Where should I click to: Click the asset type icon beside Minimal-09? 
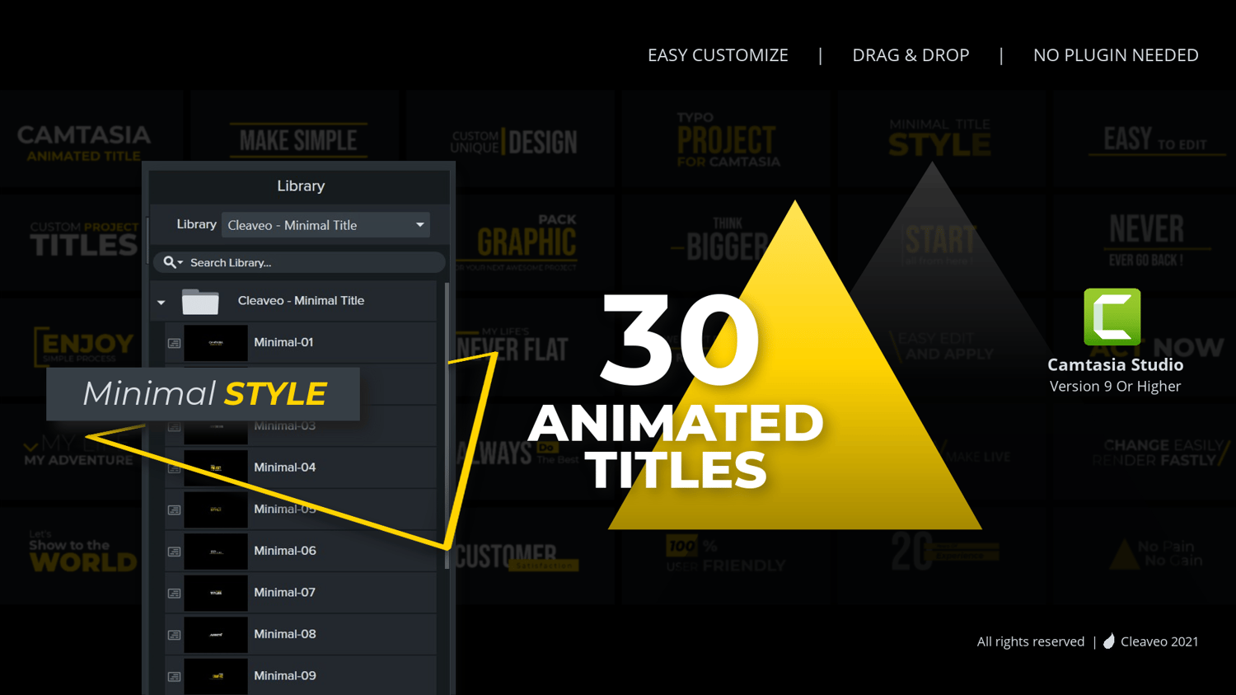point(174,677)
